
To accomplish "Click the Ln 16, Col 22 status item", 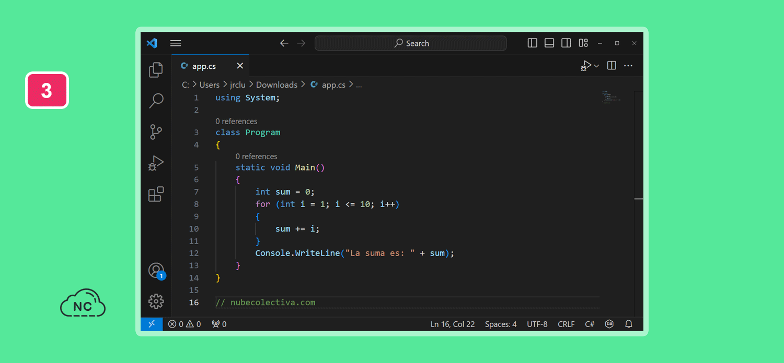I will [452, 324].
